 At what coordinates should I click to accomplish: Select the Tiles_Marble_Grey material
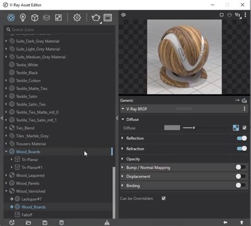click(x=32, y=136)
